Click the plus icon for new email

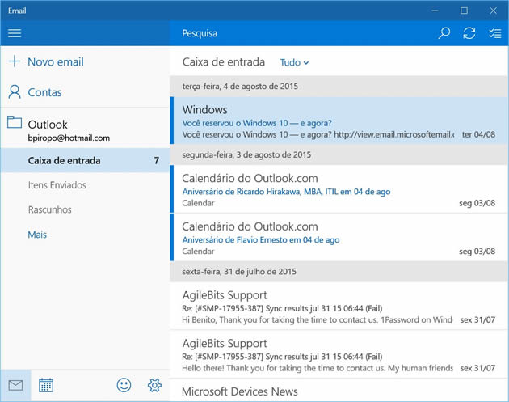[x=15, y=61]
